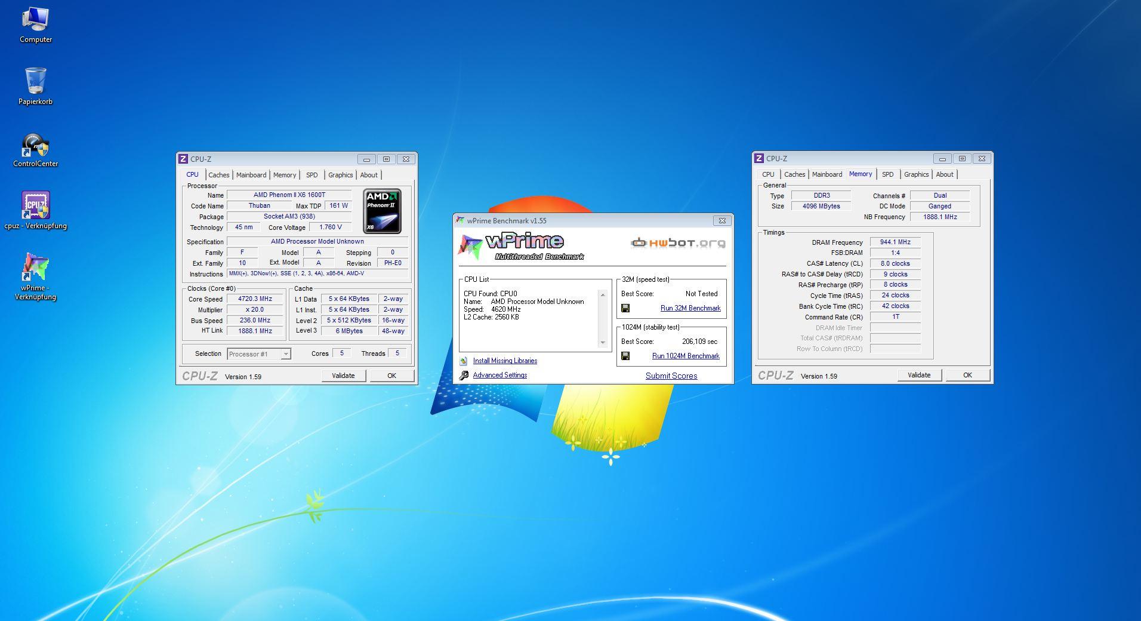Switch to Caches tab in left CPU-Z window
This screenshot has height=621, width=1141.
click(218, 175)
